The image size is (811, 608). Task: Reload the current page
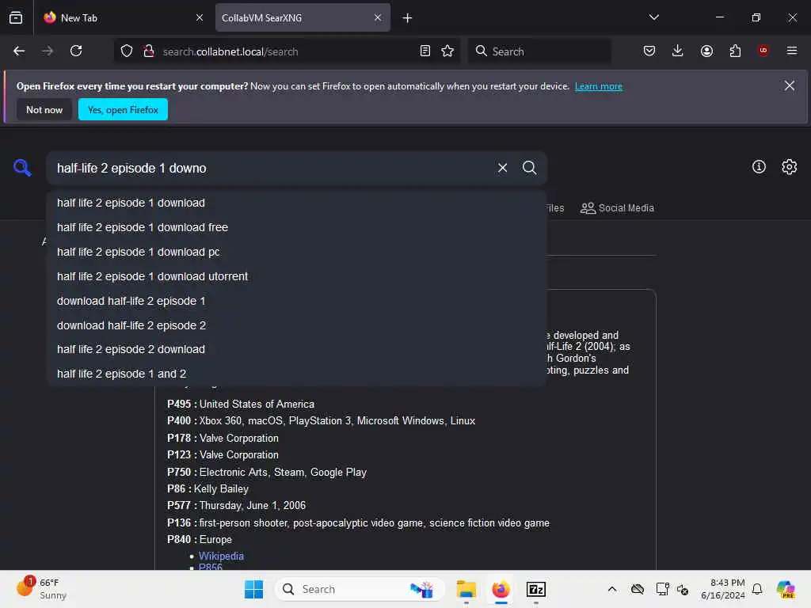click(x=76, y=51)
